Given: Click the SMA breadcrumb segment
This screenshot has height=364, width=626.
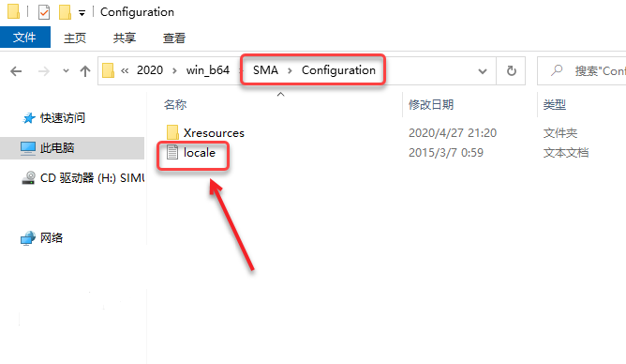Looking at the screenshot, I should tap(265, 70).
